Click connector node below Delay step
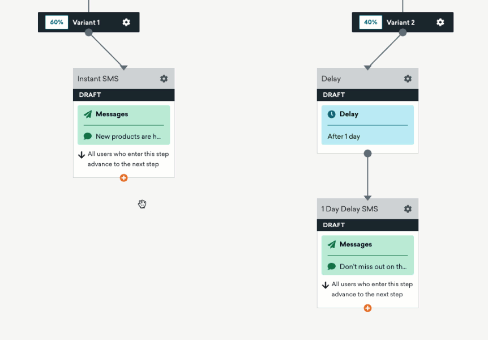 coord(367,154)
